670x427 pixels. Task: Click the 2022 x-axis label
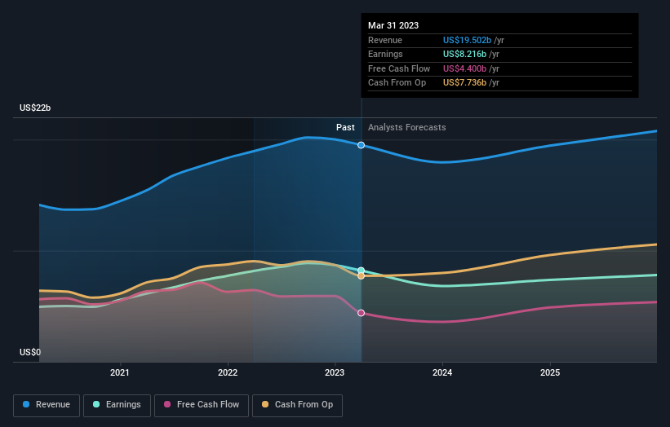228,372
